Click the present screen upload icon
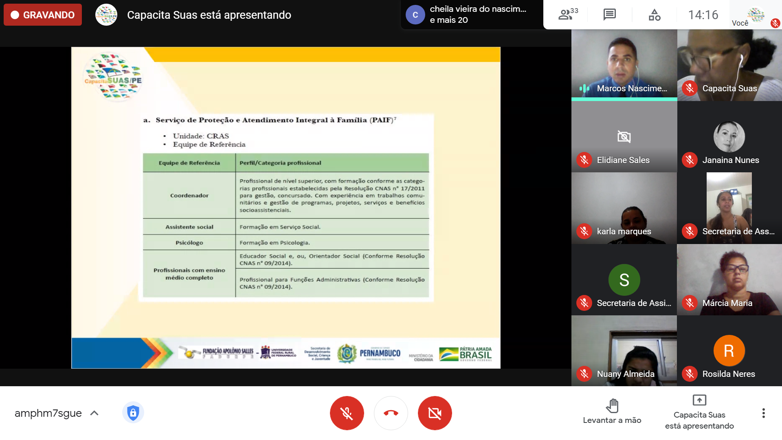 [699, 400]
